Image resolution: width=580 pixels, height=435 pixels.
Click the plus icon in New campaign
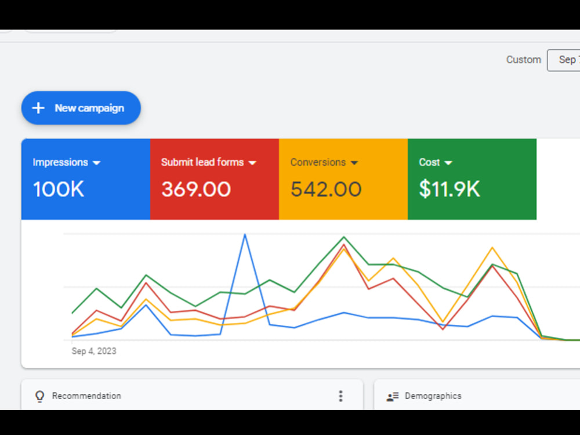point(38,108)
